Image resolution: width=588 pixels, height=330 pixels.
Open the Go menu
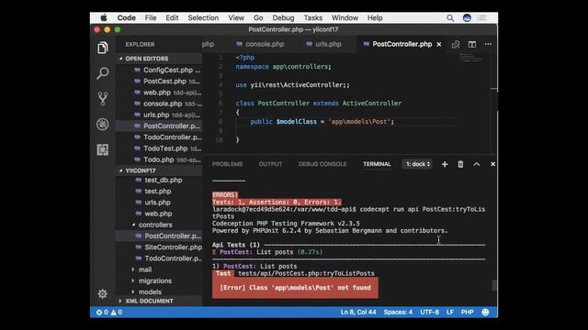(x=258, y=17)
